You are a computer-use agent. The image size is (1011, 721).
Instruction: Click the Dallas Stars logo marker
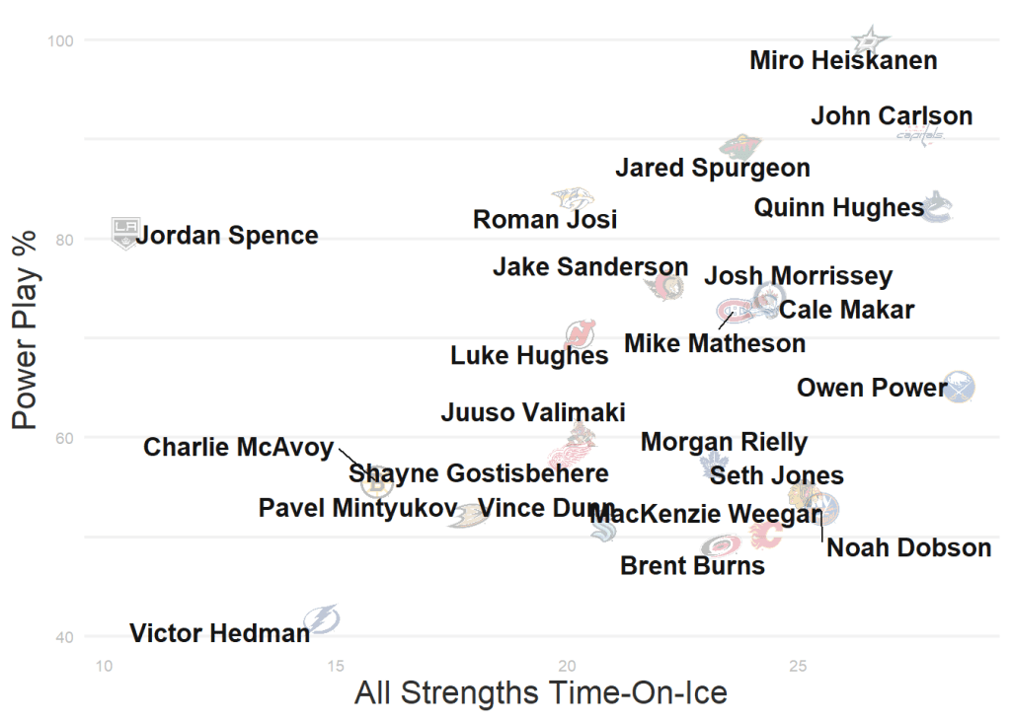tap(870, 40)
